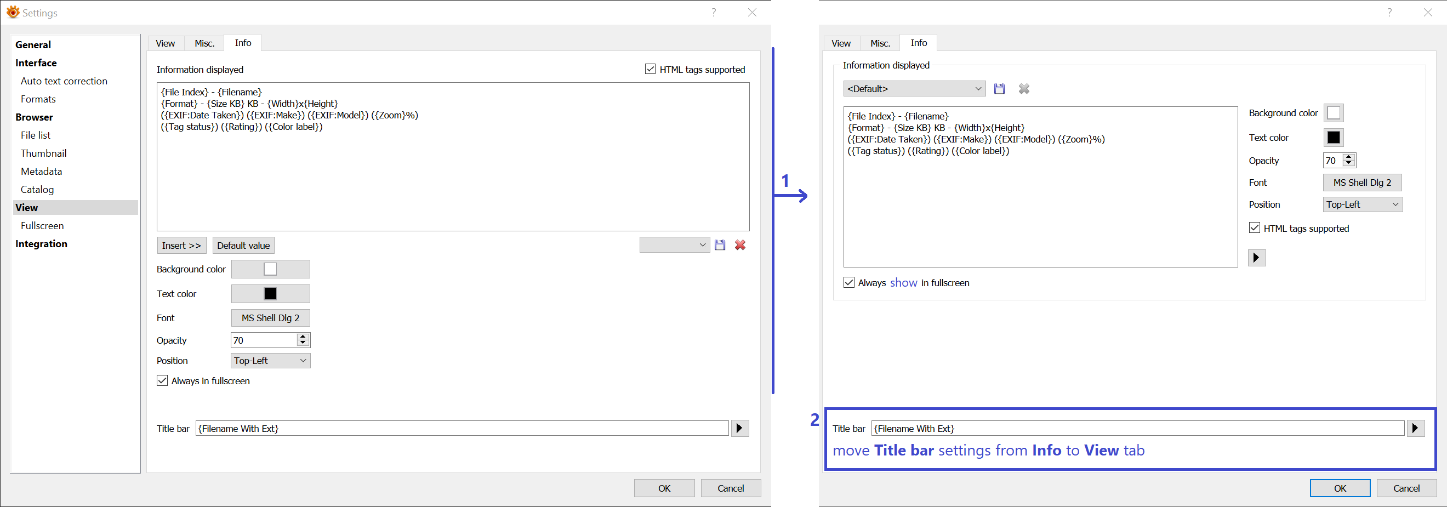Click the arrow button beside left Title bar field
This screenshot has height=507, width=1447.
(x=740, y=429)
